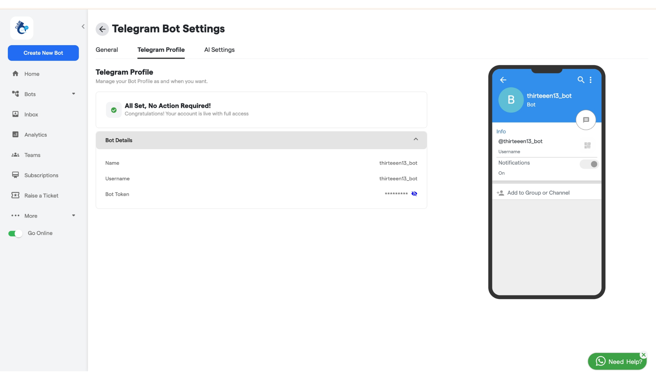Click the Home house icon

pos(15,74)
